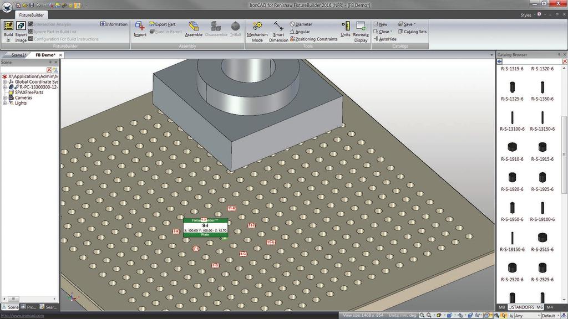
Task: Open the Close catalog dropdown
Action: 391,32
